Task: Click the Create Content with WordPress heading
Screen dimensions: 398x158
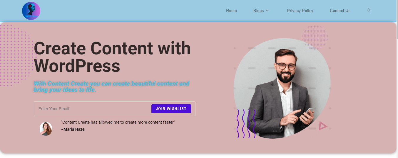Action: coord(112,57)
